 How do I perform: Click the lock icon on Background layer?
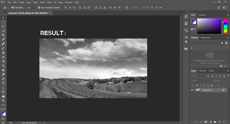tap(223, 90)
